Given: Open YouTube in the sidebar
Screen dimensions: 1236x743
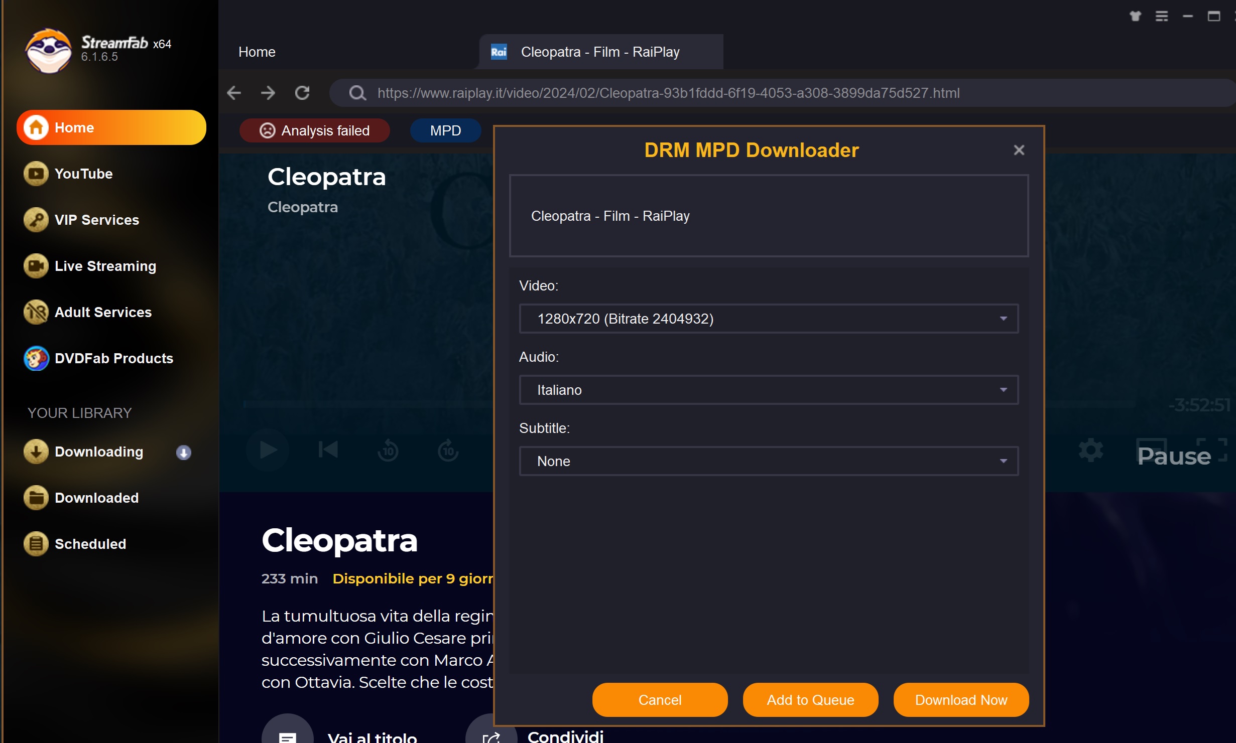Looking at the screenshot, I should (83, 174).
